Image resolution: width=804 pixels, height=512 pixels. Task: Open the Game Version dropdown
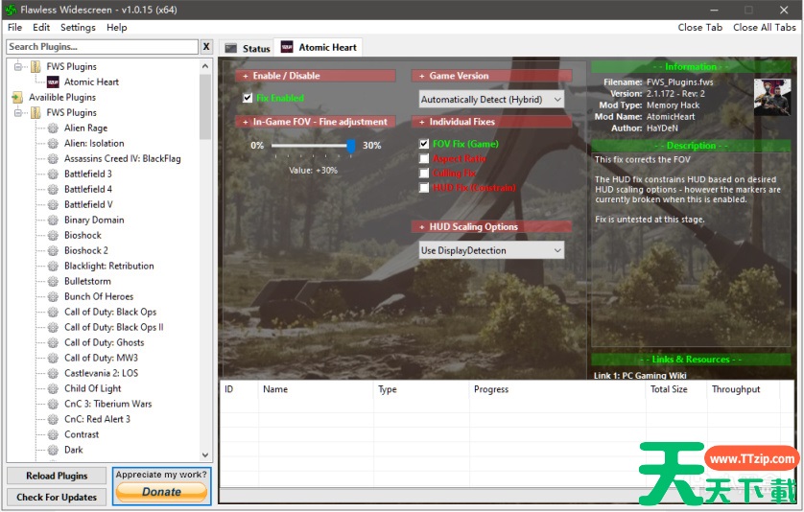pos(492,100)
